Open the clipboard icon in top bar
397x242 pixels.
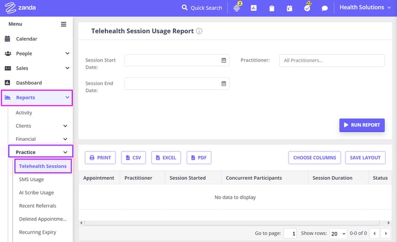coord(271,8)
